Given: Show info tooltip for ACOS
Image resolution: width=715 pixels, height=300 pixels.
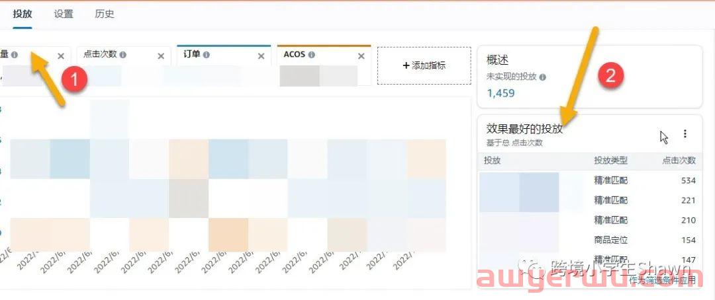Looking at the screenshot, I should point(311,55).
